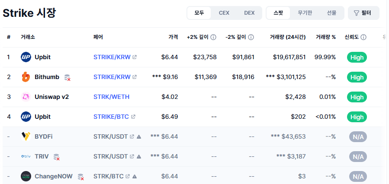Click the database error icon beside Bithumb

coord(67,77)
